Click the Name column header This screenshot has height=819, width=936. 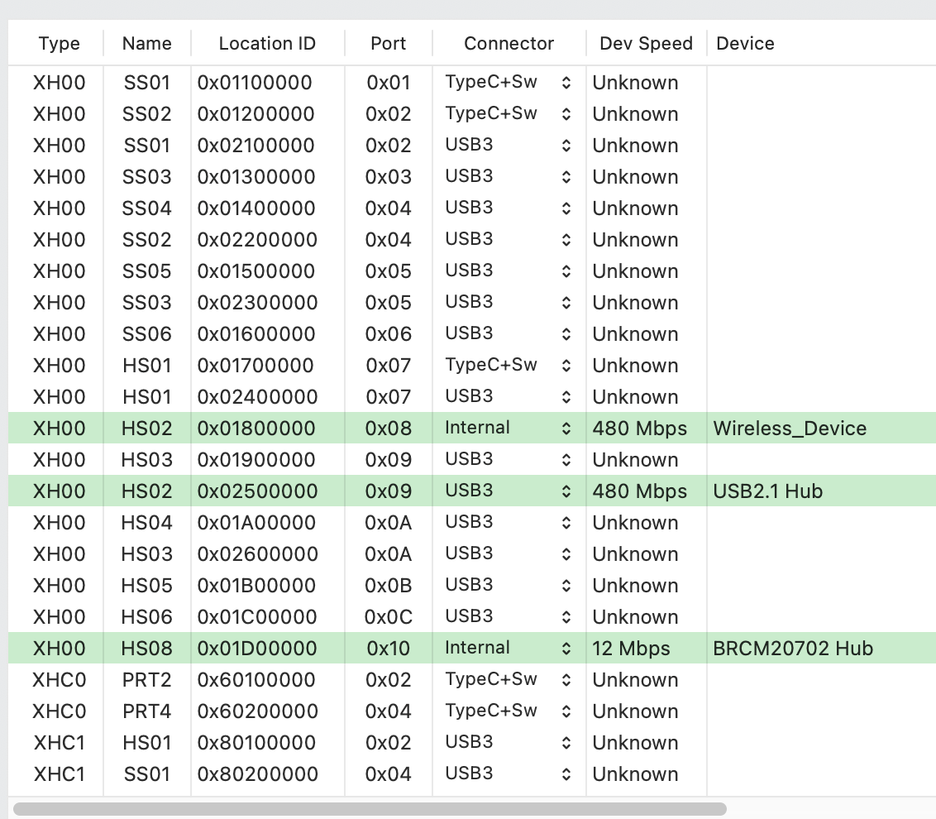click(146, 44)
